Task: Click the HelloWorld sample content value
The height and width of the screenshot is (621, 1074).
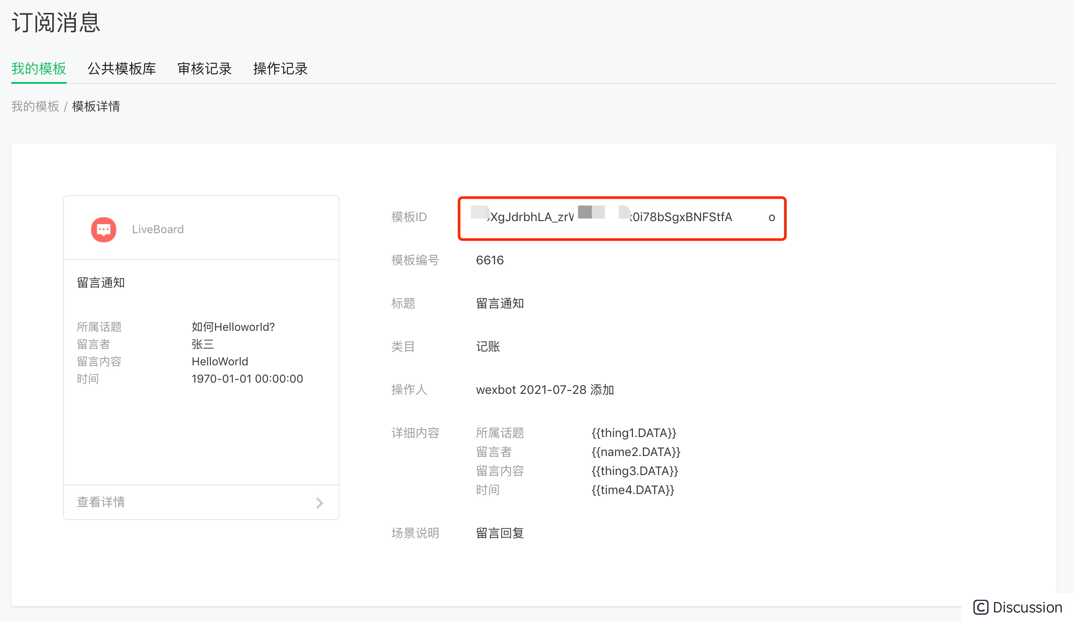Action: click(220, 361)
